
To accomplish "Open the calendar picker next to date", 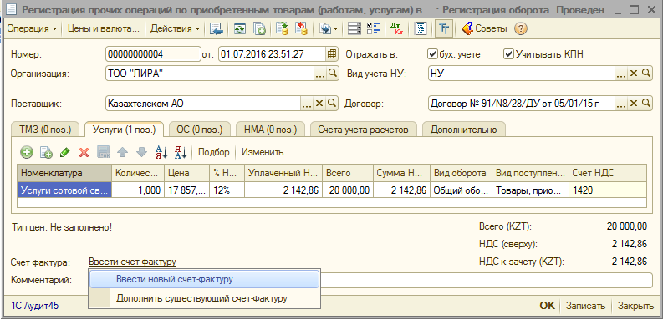I will pos(332,54).
